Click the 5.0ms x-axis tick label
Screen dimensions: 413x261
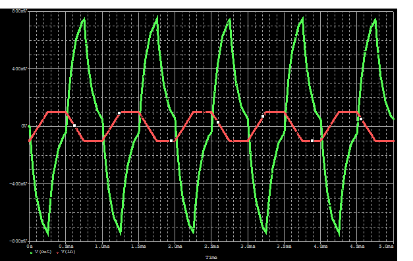[386, 247]
